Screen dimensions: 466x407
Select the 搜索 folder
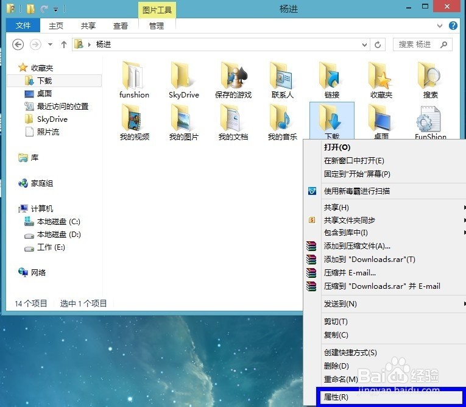tap(430, 79)
